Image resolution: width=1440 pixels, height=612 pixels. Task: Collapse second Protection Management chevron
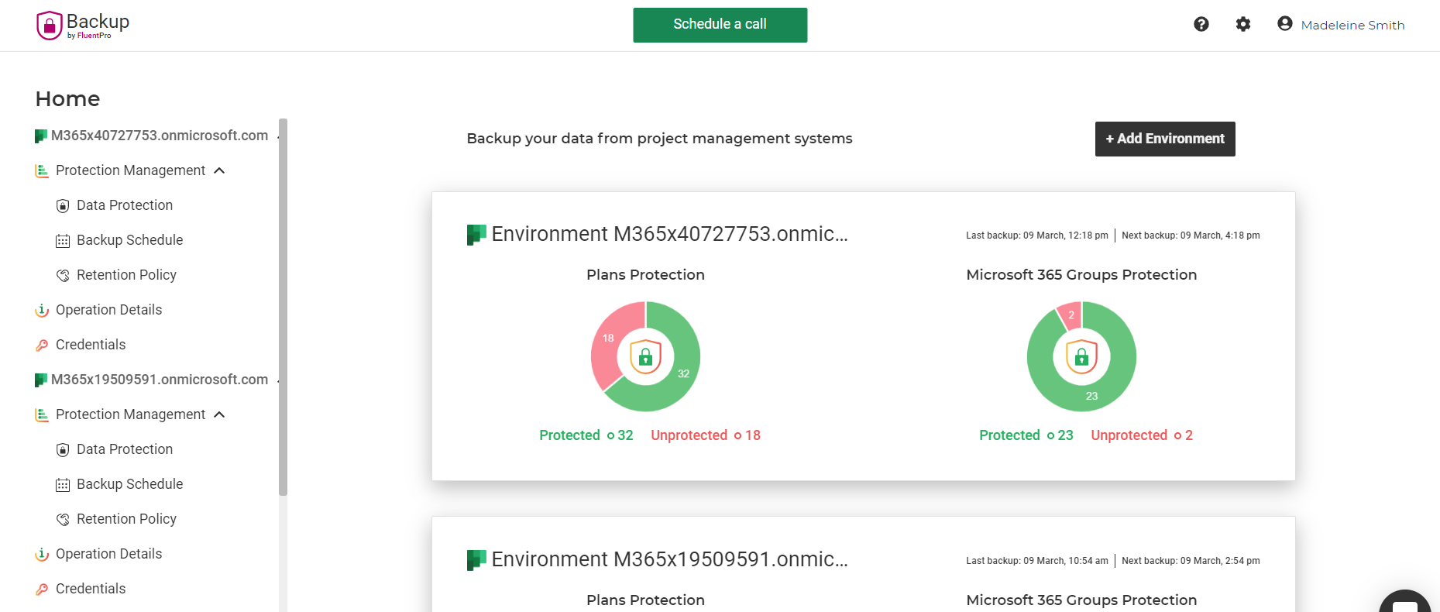point(219,414)
